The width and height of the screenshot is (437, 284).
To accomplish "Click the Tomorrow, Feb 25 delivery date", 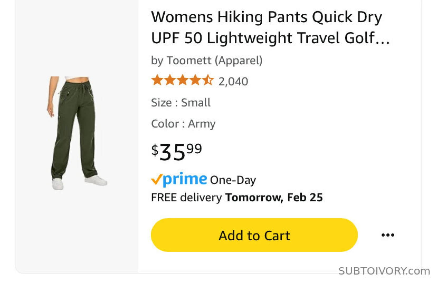I will (274, 197).
